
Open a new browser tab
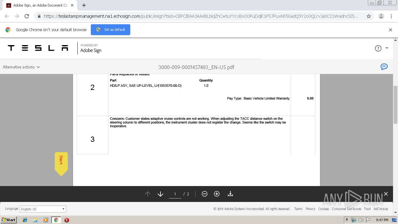[x=84, y=5]
